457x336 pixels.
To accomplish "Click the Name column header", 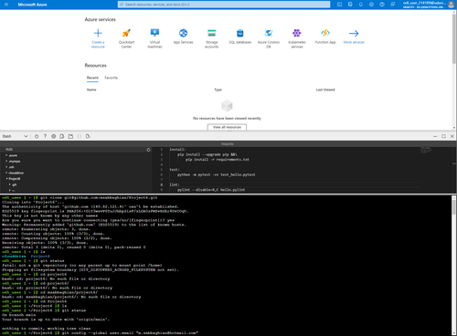I will point(91,89).
